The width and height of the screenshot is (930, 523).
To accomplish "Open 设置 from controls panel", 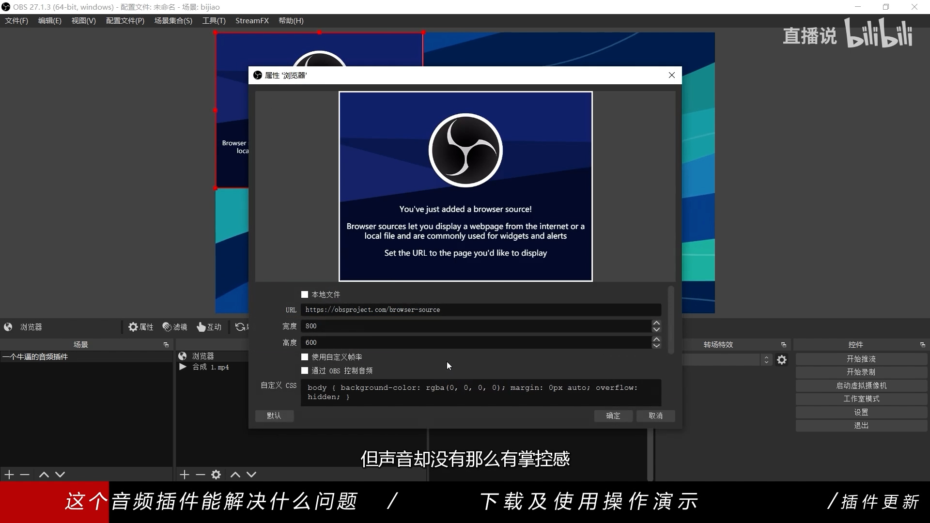I will pos(861,412).
